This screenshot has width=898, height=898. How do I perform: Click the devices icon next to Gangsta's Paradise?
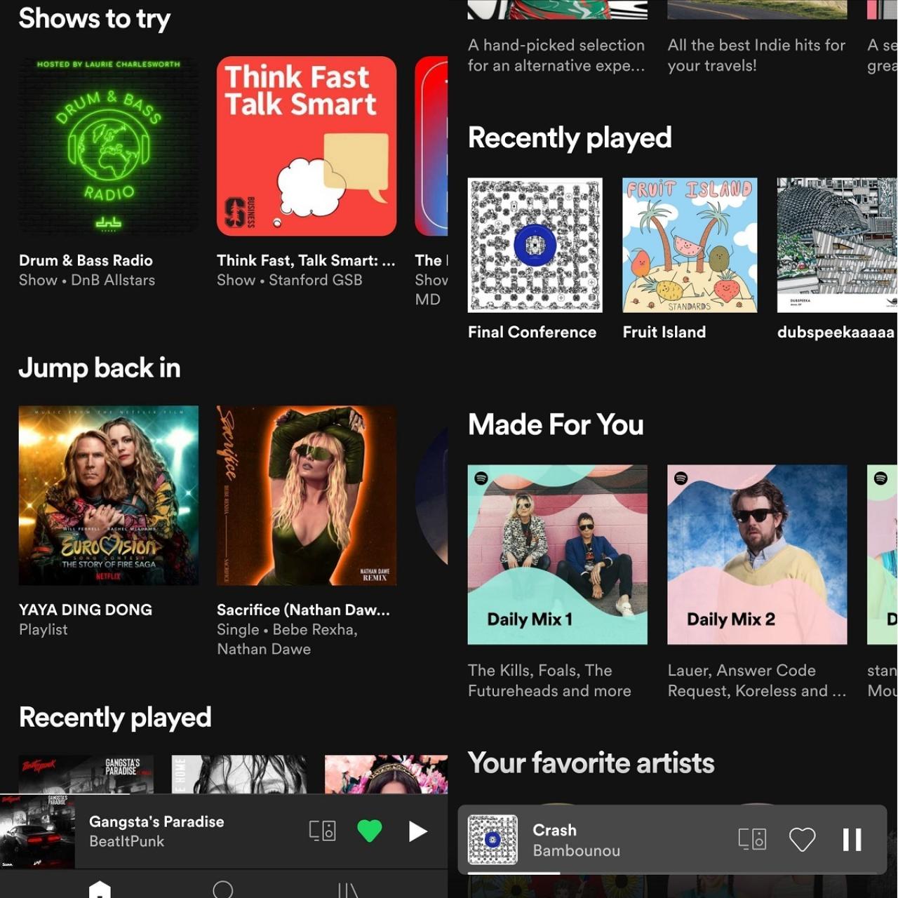[x=322, y=831]
